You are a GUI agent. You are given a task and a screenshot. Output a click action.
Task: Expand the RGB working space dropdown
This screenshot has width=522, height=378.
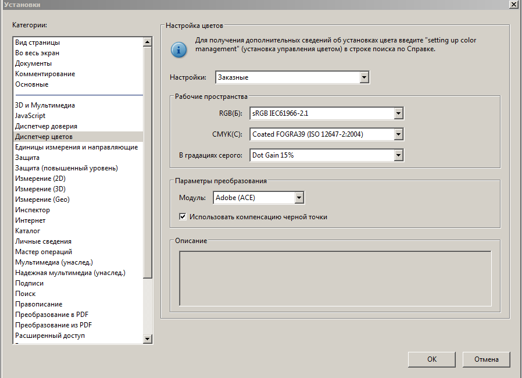click(398, 113)
